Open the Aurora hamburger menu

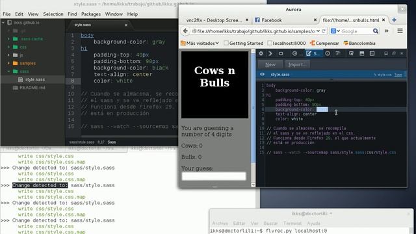pyautogui.click(x=400, y=31)
